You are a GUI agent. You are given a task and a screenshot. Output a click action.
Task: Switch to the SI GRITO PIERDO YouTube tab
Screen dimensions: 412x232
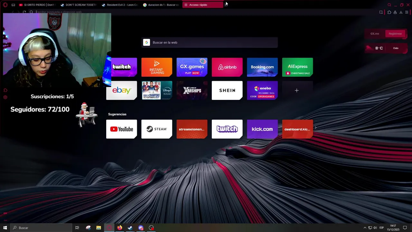tap(38, 5)
